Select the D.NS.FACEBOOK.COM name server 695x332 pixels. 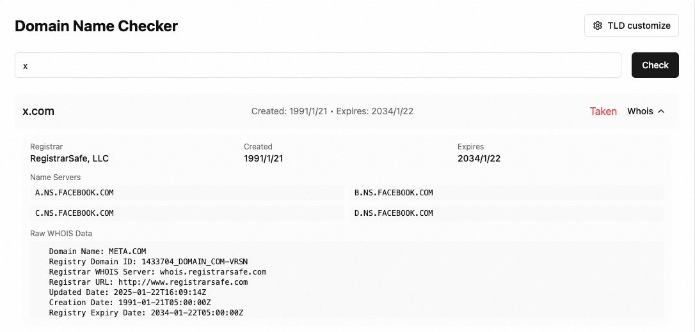(x=394, y=213)
